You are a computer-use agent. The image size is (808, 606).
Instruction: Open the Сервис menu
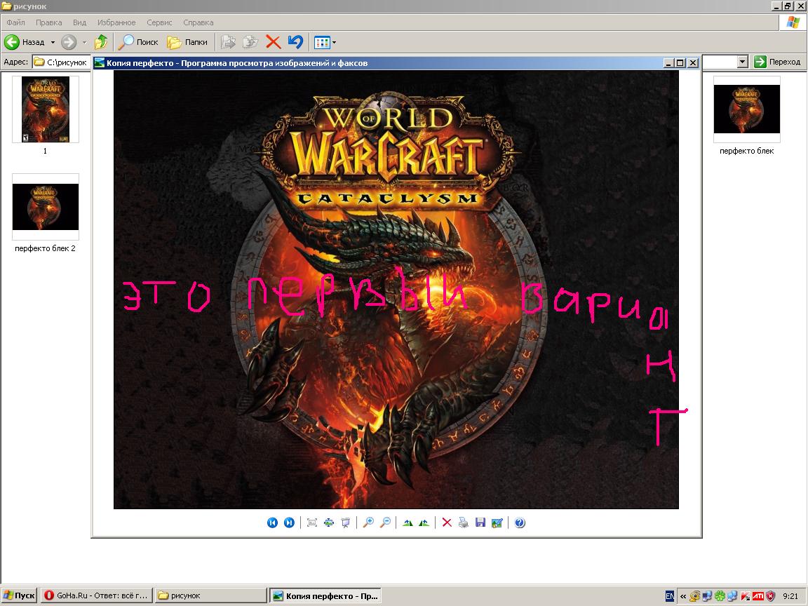(159, 22)
